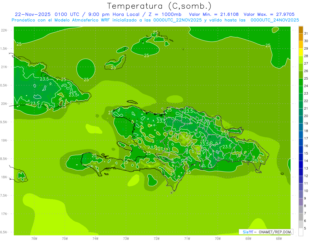Click the "7.5N" latitude axis label
This screenshot has width=313, height=242.
point(4,196)
